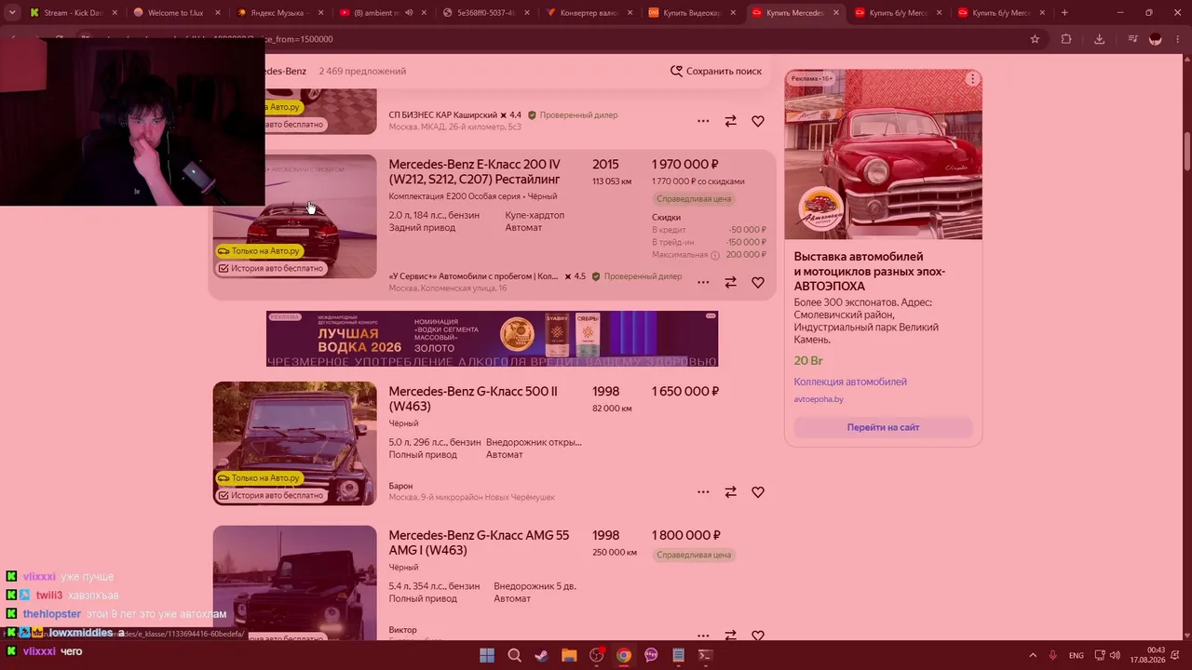Screen dimensions: 1192x670
Task: Click История авто бесплатно on E-Класс photo
Action: 270,268
